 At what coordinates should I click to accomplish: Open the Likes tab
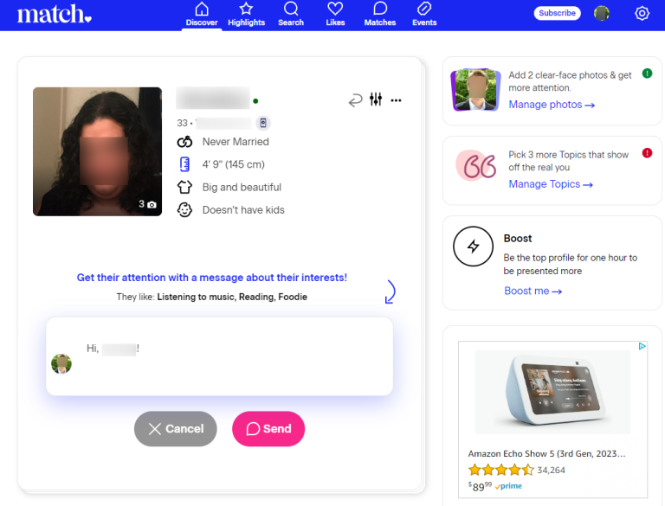[335, 15]
